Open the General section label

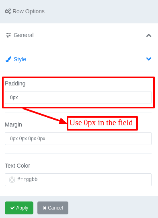pos(24,35)
